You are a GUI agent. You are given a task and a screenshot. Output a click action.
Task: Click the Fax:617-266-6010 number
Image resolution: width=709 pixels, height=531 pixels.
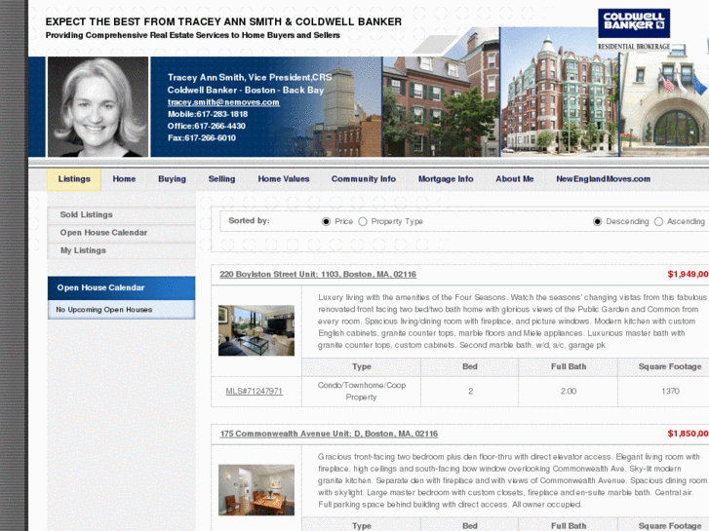point(202,137)
